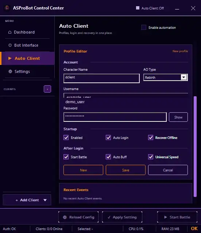
Task: Click 'No recent Auto Client events.' text
Action: tap(83, 198)
